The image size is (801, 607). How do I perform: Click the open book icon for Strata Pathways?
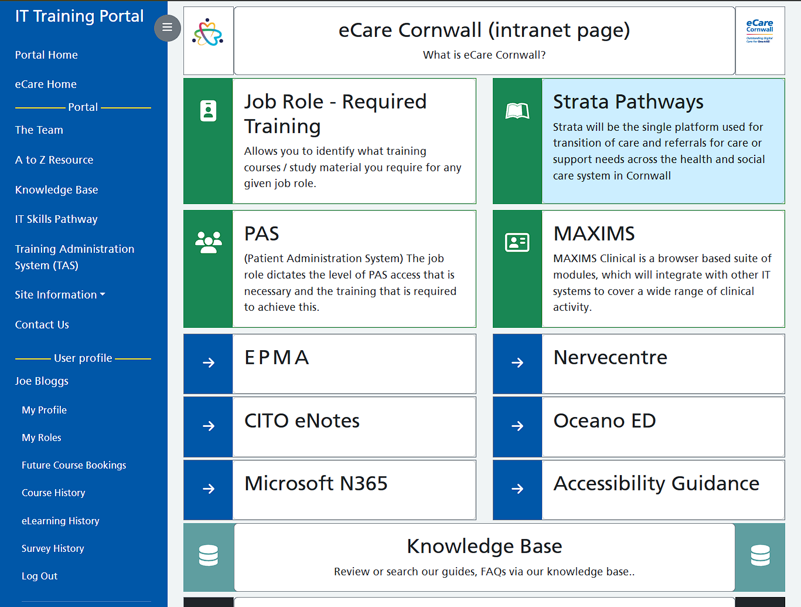pos(517,111)
